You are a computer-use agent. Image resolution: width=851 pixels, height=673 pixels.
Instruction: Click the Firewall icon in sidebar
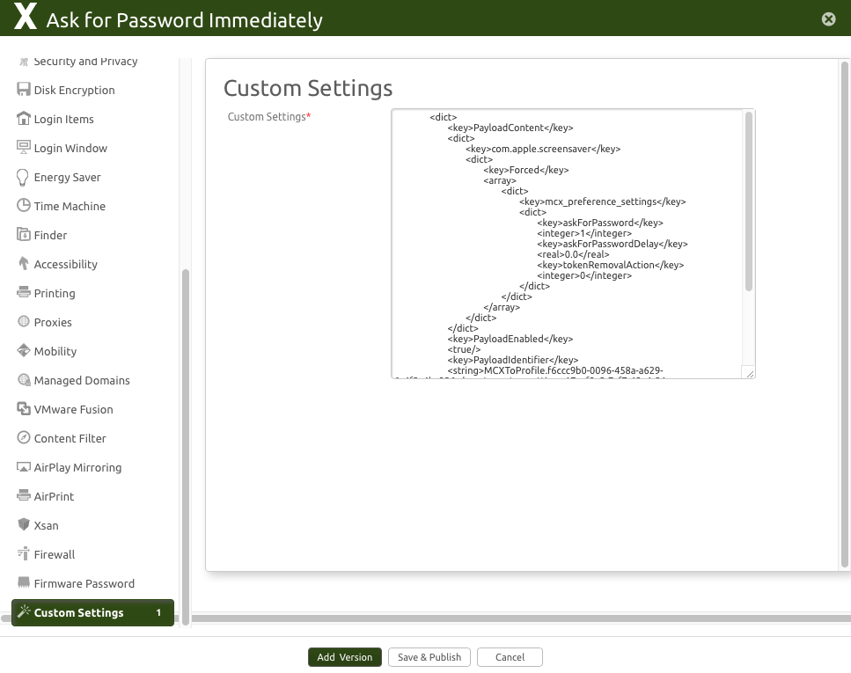24,553
